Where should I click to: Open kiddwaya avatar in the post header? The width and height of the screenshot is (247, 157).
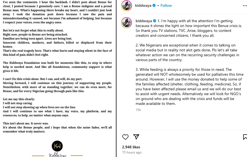[126, 6]
